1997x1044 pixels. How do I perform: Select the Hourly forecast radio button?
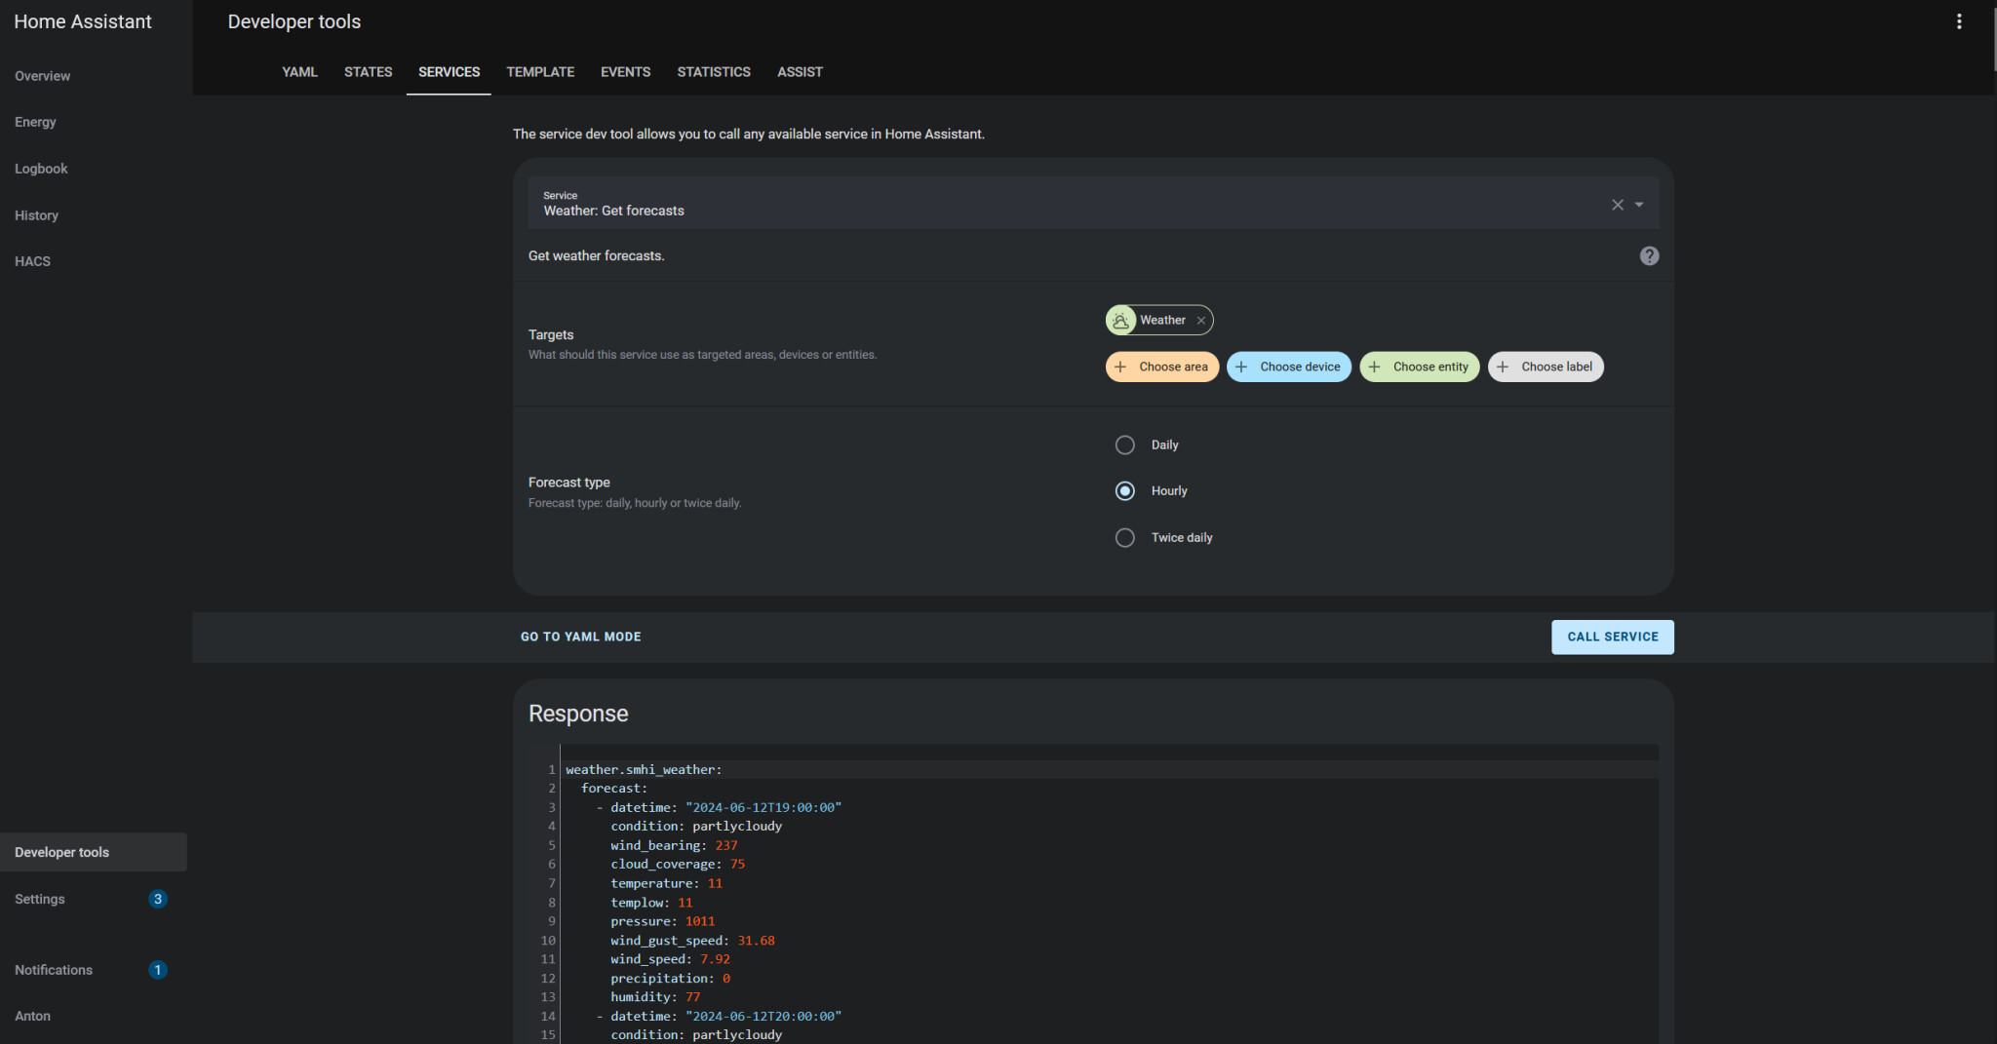[1124, 491]
